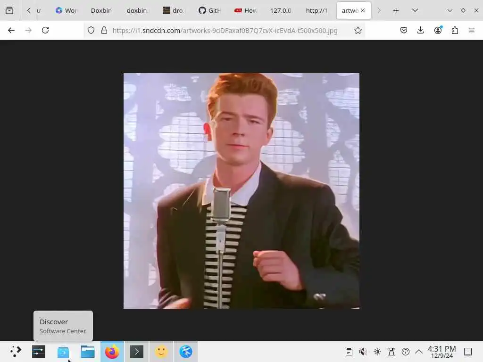This screenshot has width=483, height=362.
Task: Switch to the doxbin lowercase tab
Action: 137,10
